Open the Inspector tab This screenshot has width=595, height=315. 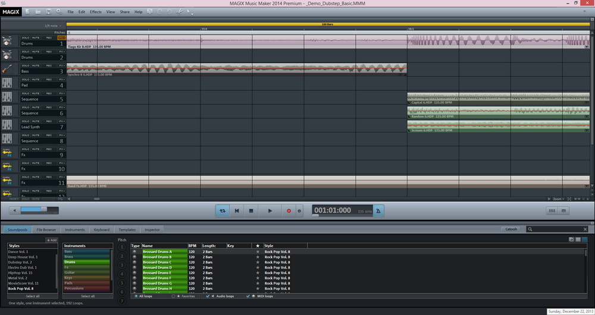[152, 229]
